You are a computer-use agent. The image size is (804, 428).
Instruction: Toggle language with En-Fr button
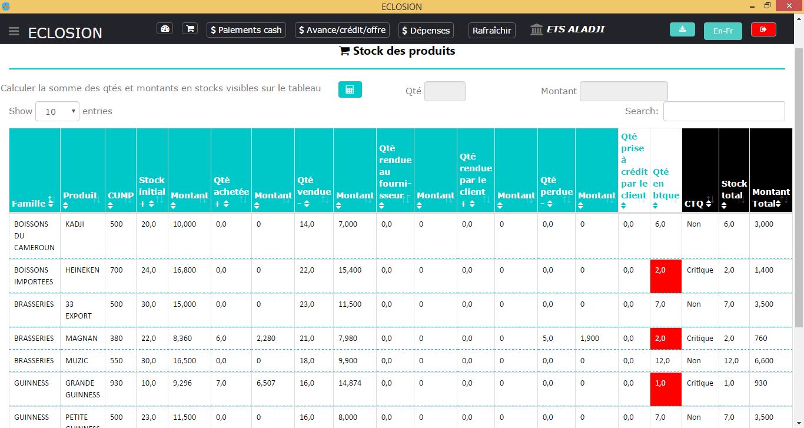723,31
